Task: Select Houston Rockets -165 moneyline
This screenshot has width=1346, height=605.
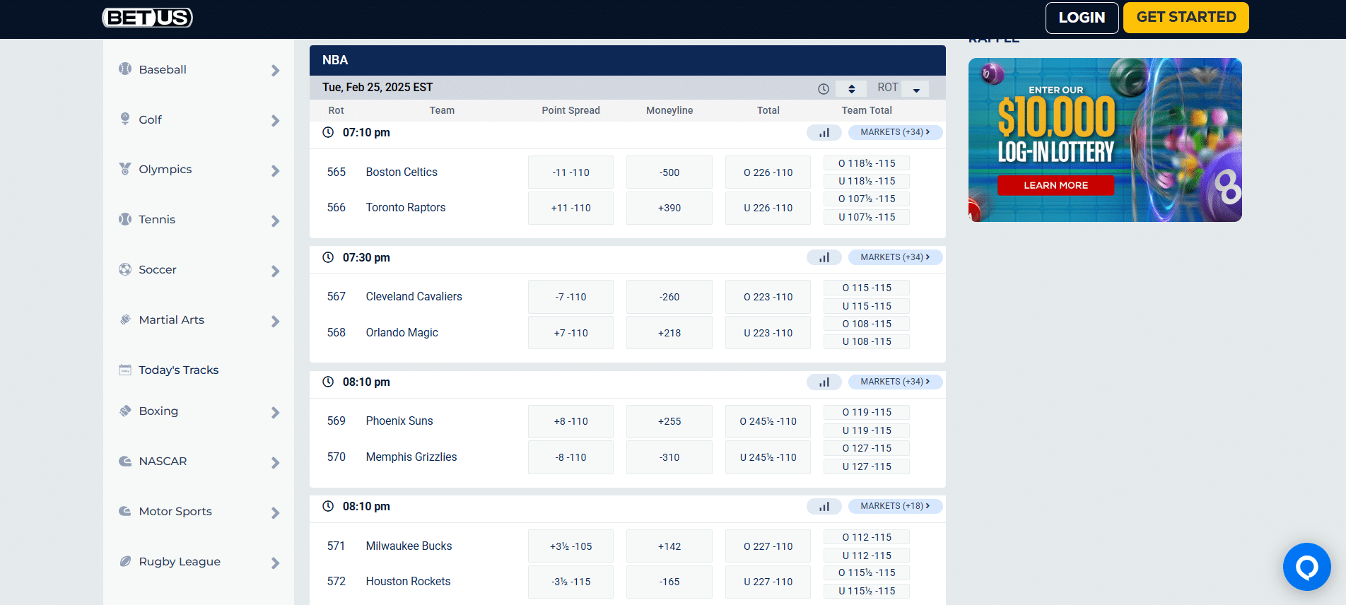Action: coord(669,582)
